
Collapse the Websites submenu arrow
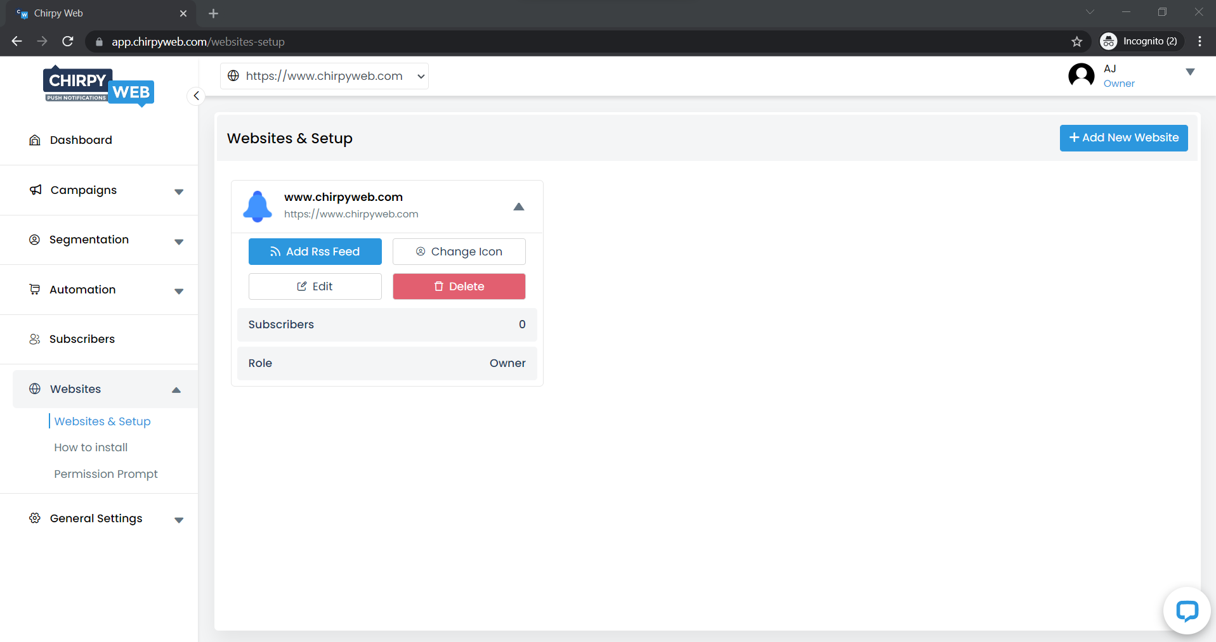point(176,390)
